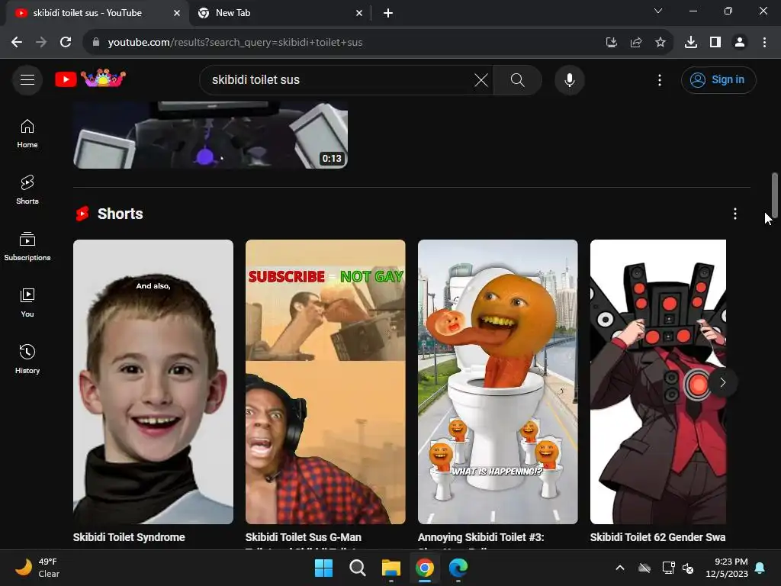Image resolution: width=781 pixels, height=586 pixels.
Task: Open the SUBSCRIBE NOT GAY short thumbnail
Action: [325, 382]
